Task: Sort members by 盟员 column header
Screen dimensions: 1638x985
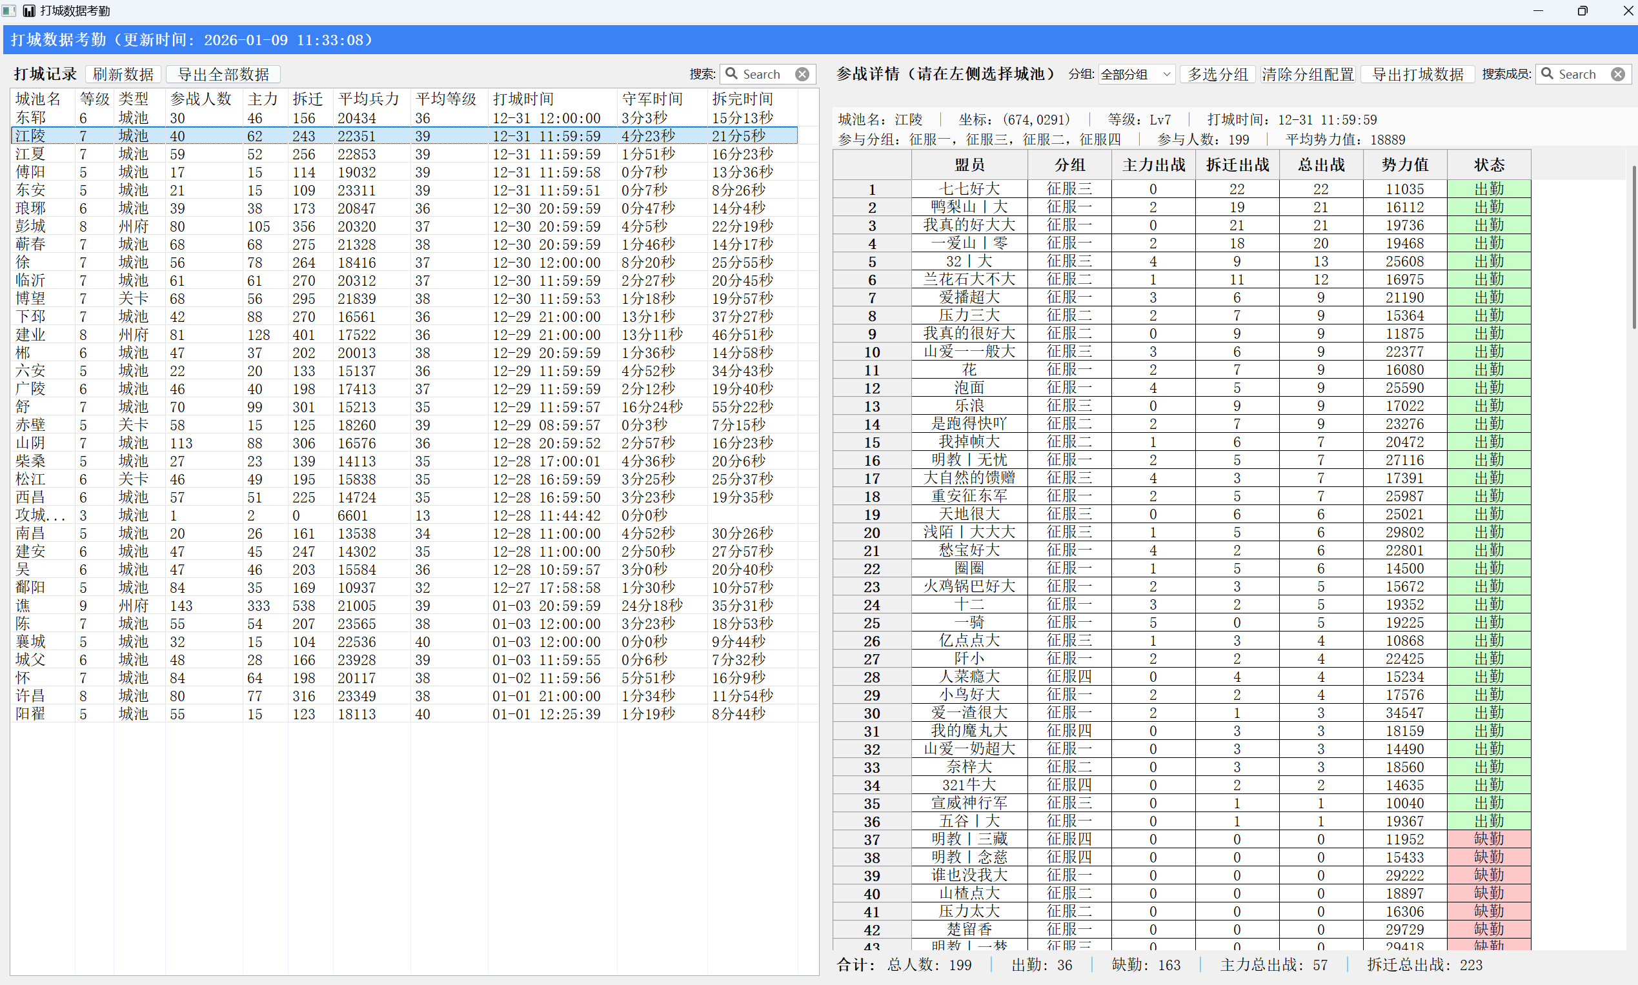Action: point(969,164)
